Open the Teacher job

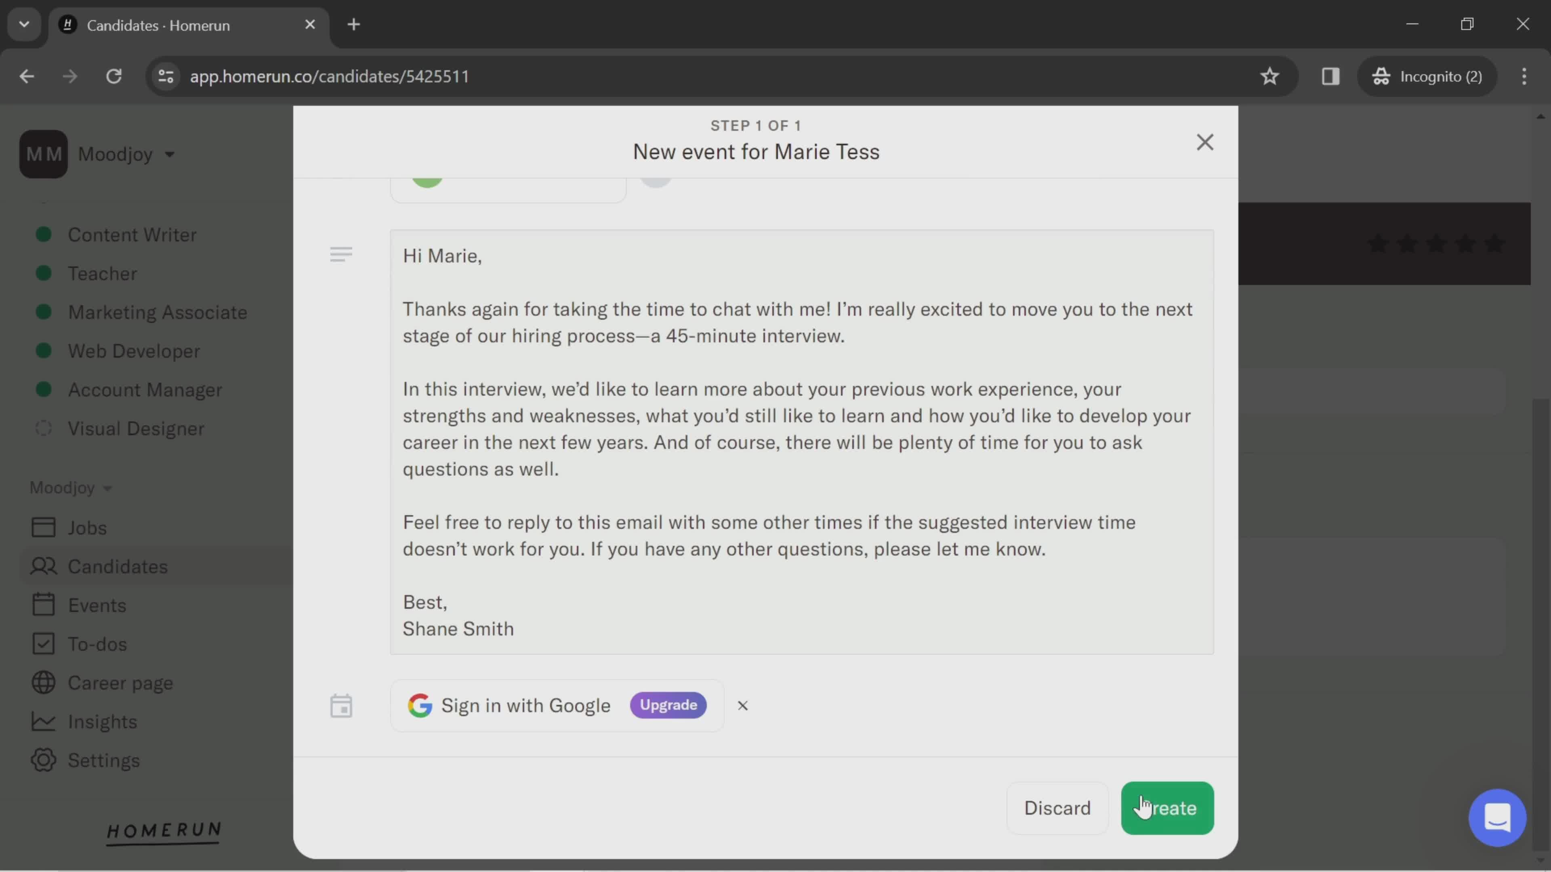click(102, 273)
